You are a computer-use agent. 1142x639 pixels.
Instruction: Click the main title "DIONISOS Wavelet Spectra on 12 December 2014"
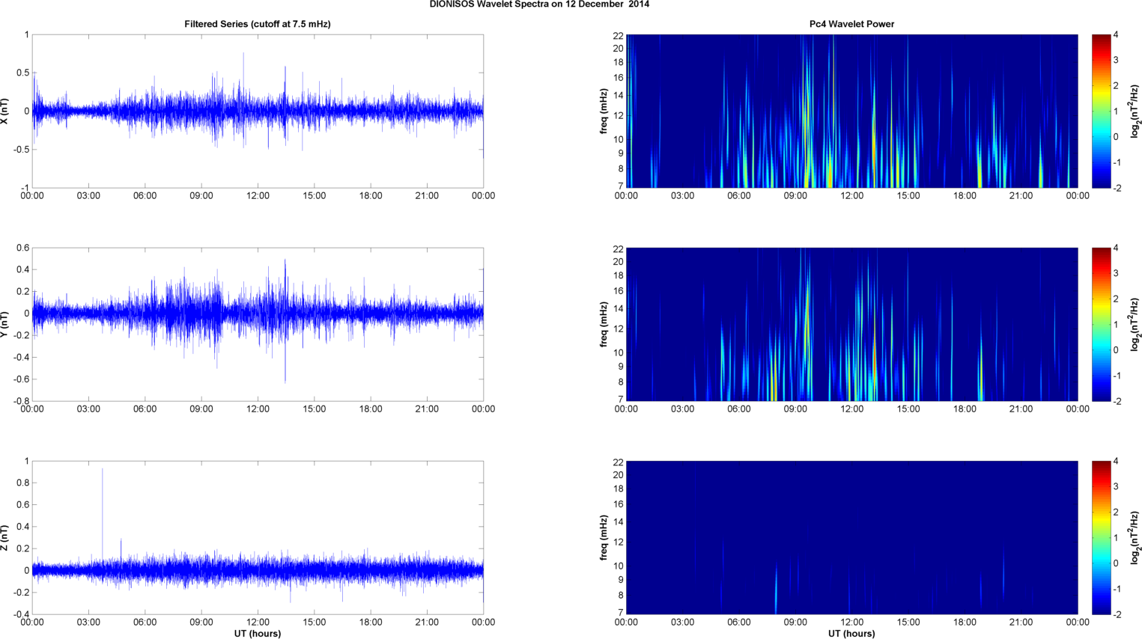point(539,4)
